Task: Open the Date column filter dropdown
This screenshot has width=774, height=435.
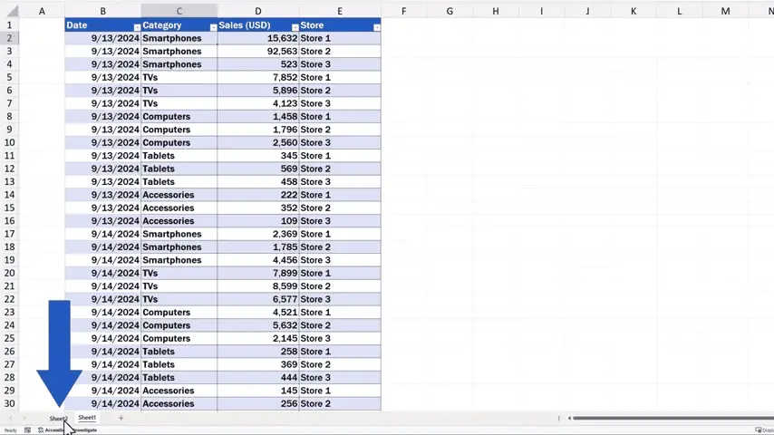Action: pyautogui.click(x=137, y=27)
